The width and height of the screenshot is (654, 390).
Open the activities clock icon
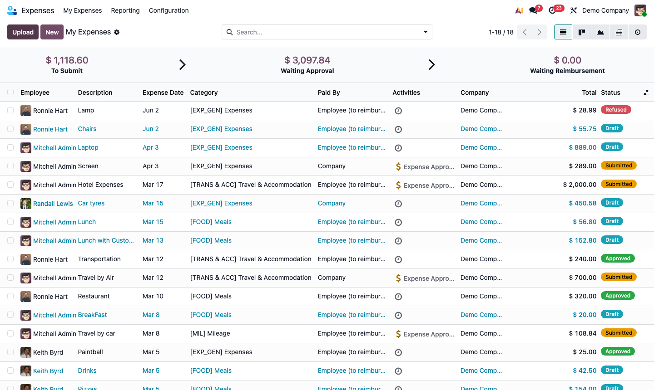tap(553, 10)
